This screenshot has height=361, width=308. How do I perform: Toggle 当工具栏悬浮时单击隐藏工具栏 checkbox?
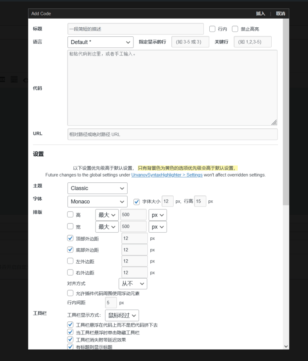(70, 332)
